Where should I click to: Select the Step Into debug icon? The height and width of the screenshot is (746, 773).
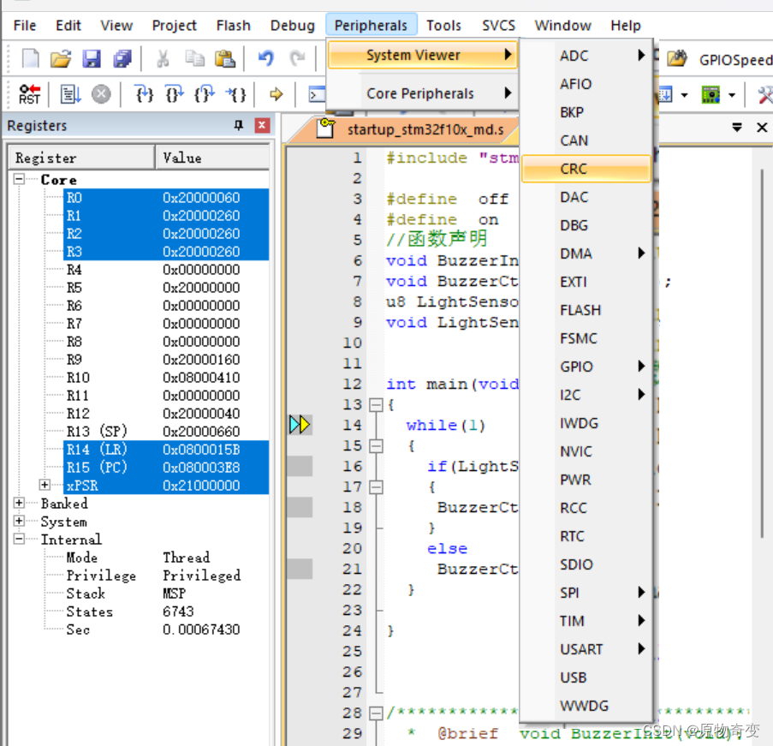point(144,94)
